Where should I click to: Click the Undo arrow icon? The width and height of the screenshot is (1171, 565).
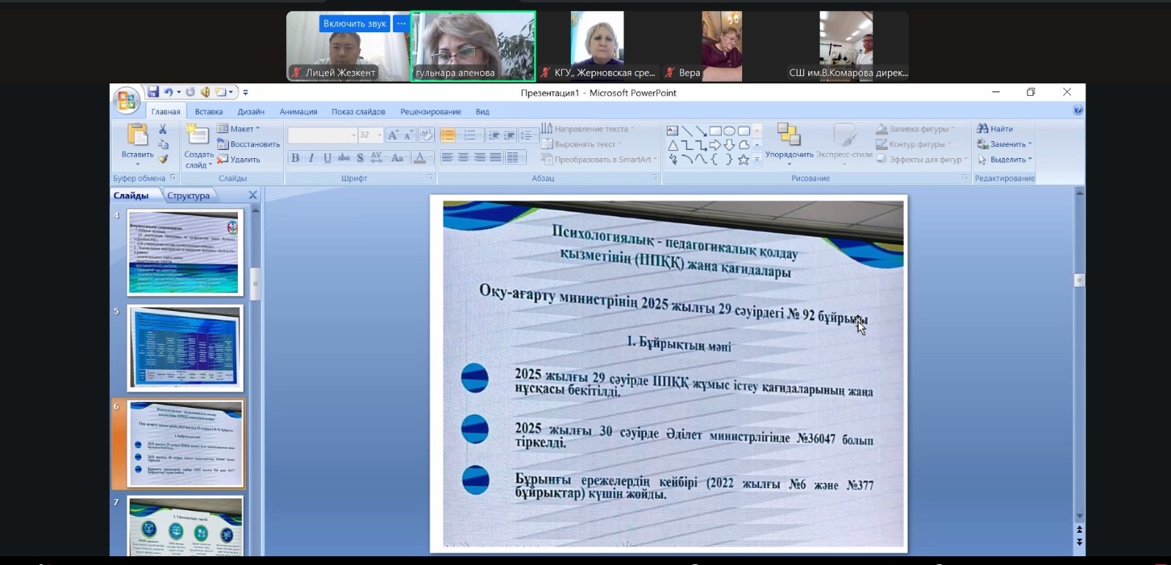pos(168,92)
